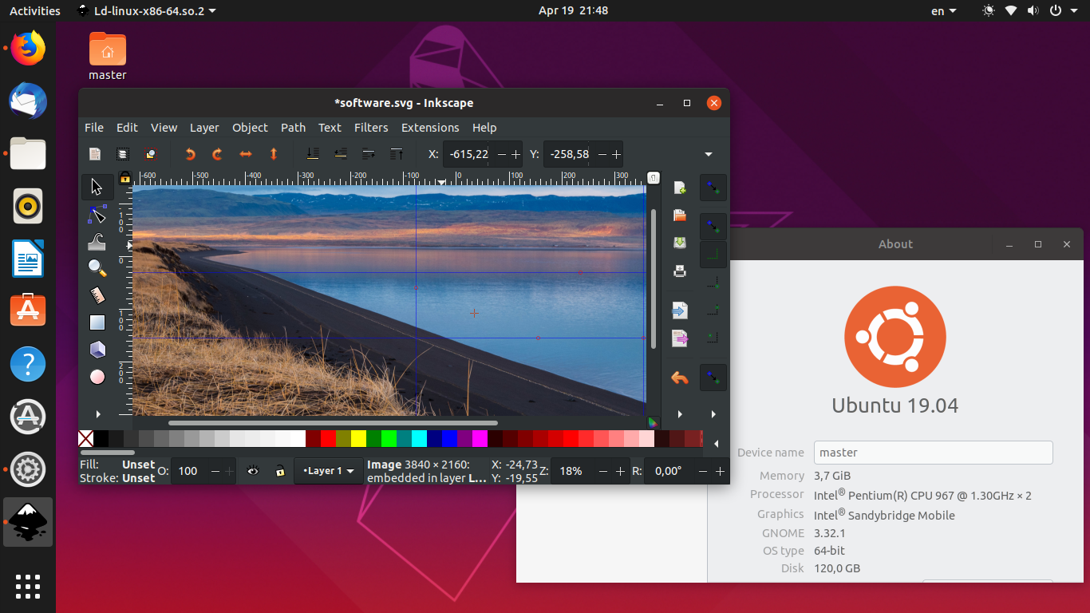
Task: Flip the selection vertically
Action: [273, 154]
